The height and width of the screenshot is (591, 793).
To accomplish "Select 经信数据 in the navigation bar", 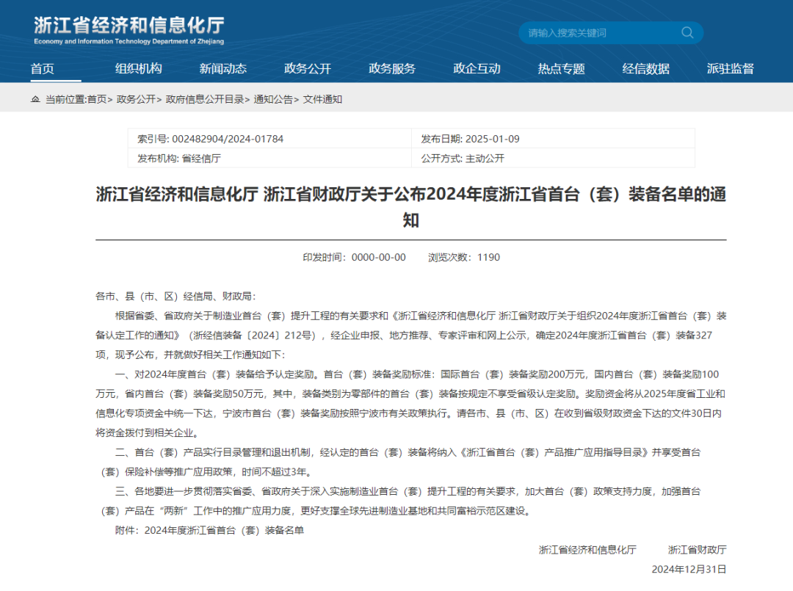I will pyautogui.click(x=645, y=68).
